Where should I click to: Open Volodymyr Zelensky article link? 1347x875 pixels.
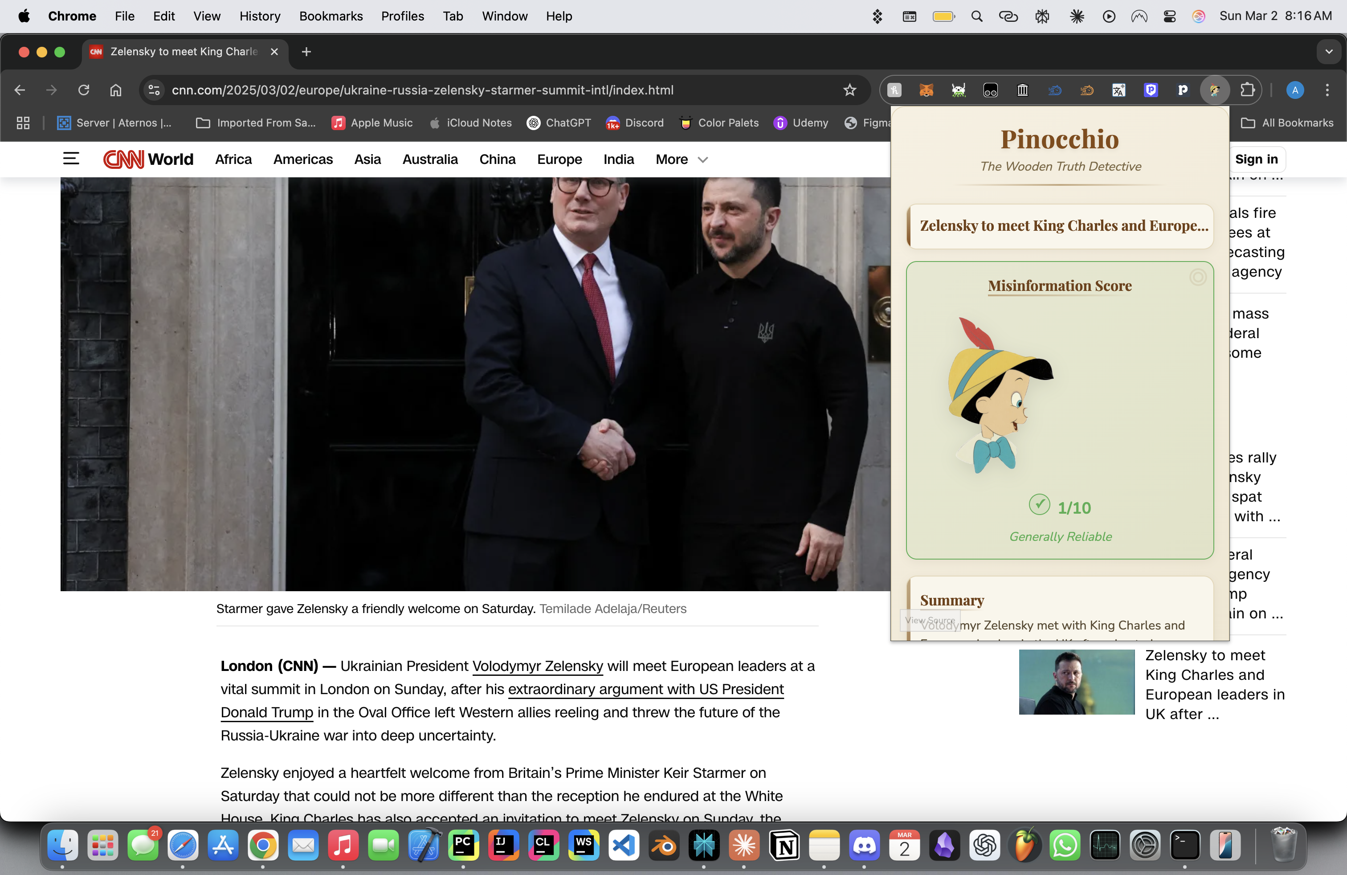tap(537, 666)
